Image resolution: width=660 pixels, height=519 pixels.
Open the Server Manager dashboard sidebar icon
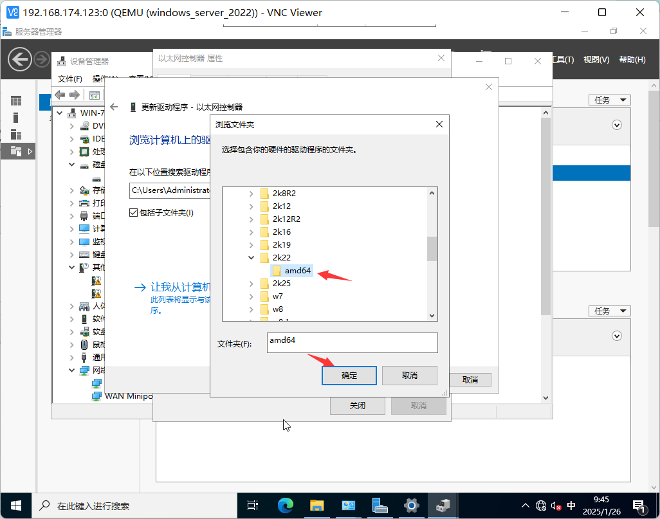click(16, 101)
